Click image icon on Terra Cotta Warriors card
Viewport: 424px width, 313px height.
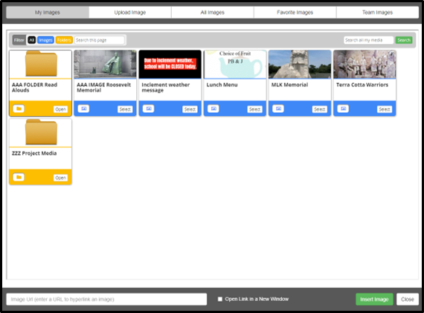tap(343, 109)
